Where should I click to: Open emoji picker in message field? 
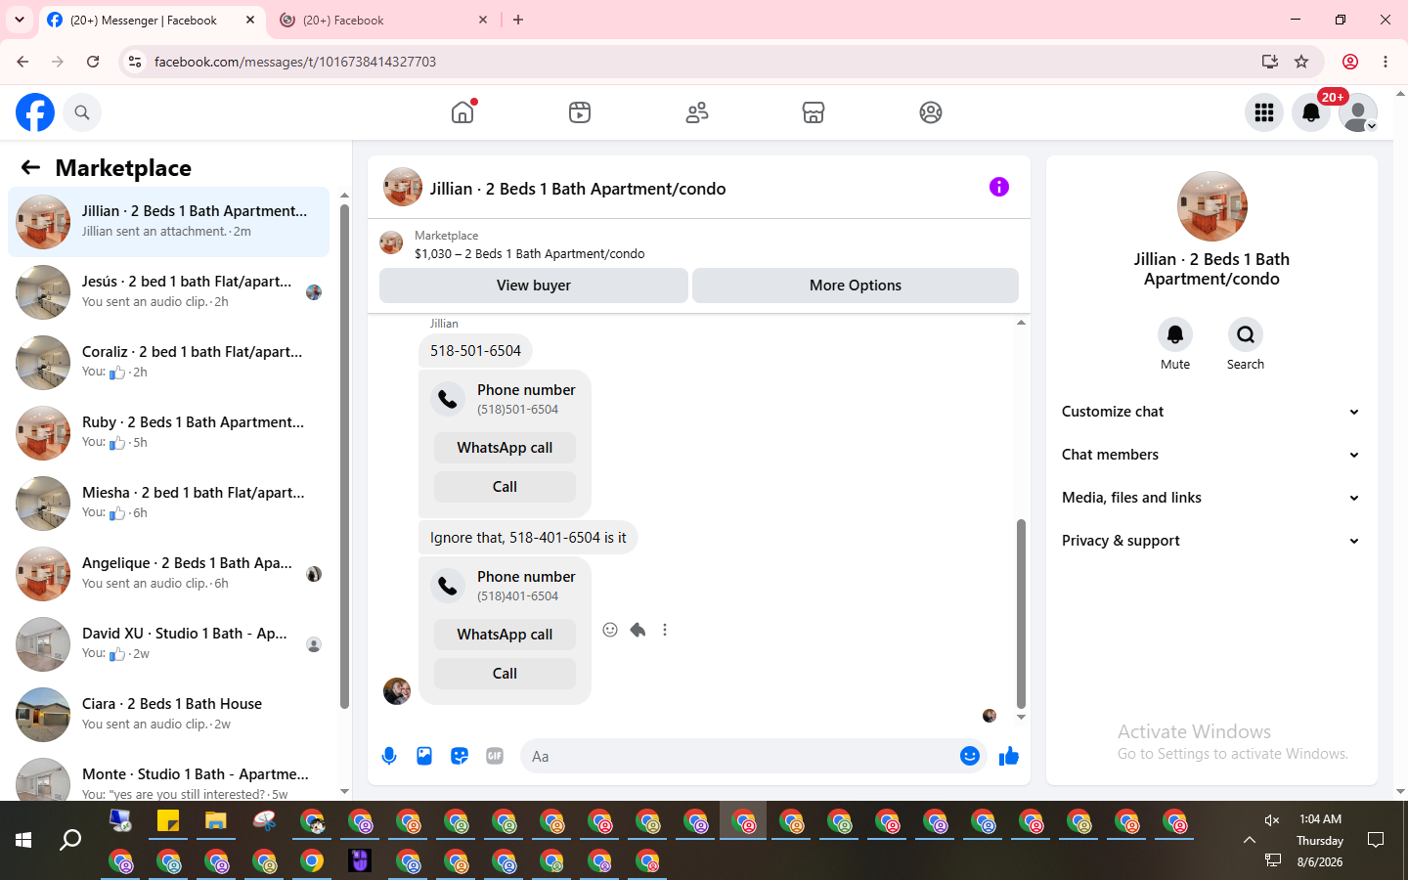point(970,756)
